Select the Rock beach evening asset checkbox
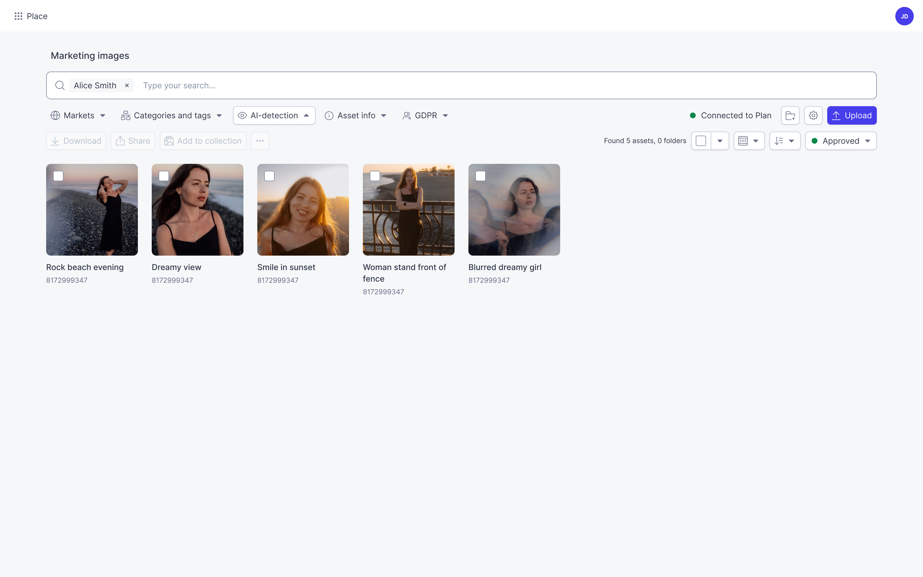 coord(58,176)
